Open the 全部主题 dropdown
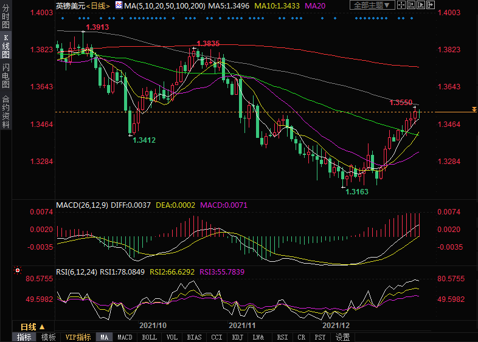 point(371,5)
